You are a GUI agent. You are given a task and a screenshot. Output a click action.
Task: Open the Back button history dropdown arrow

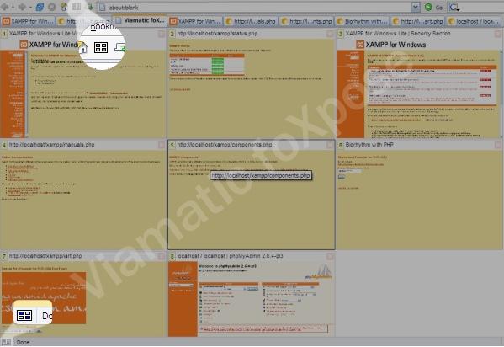(13, 7)
